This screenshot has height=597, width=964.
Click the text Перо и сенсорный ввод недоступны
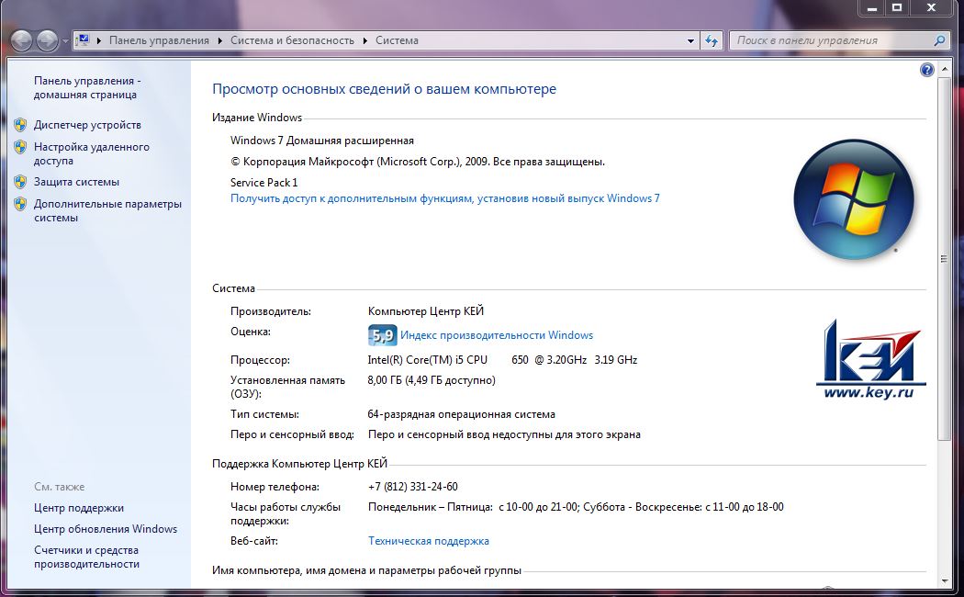[504, 434]
